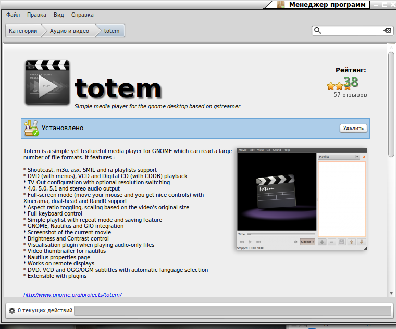Navigate to the Аудио и видео breadcrumb
The image size is (396, 329).
click(69, 31)
